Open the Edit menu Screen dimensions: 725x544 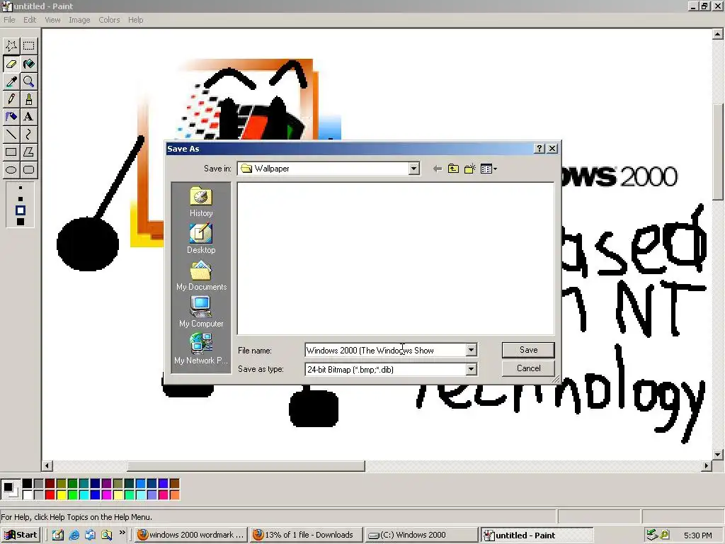(x=30, y=20)
